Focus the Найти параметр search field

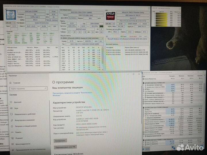(x=28, y=89)
